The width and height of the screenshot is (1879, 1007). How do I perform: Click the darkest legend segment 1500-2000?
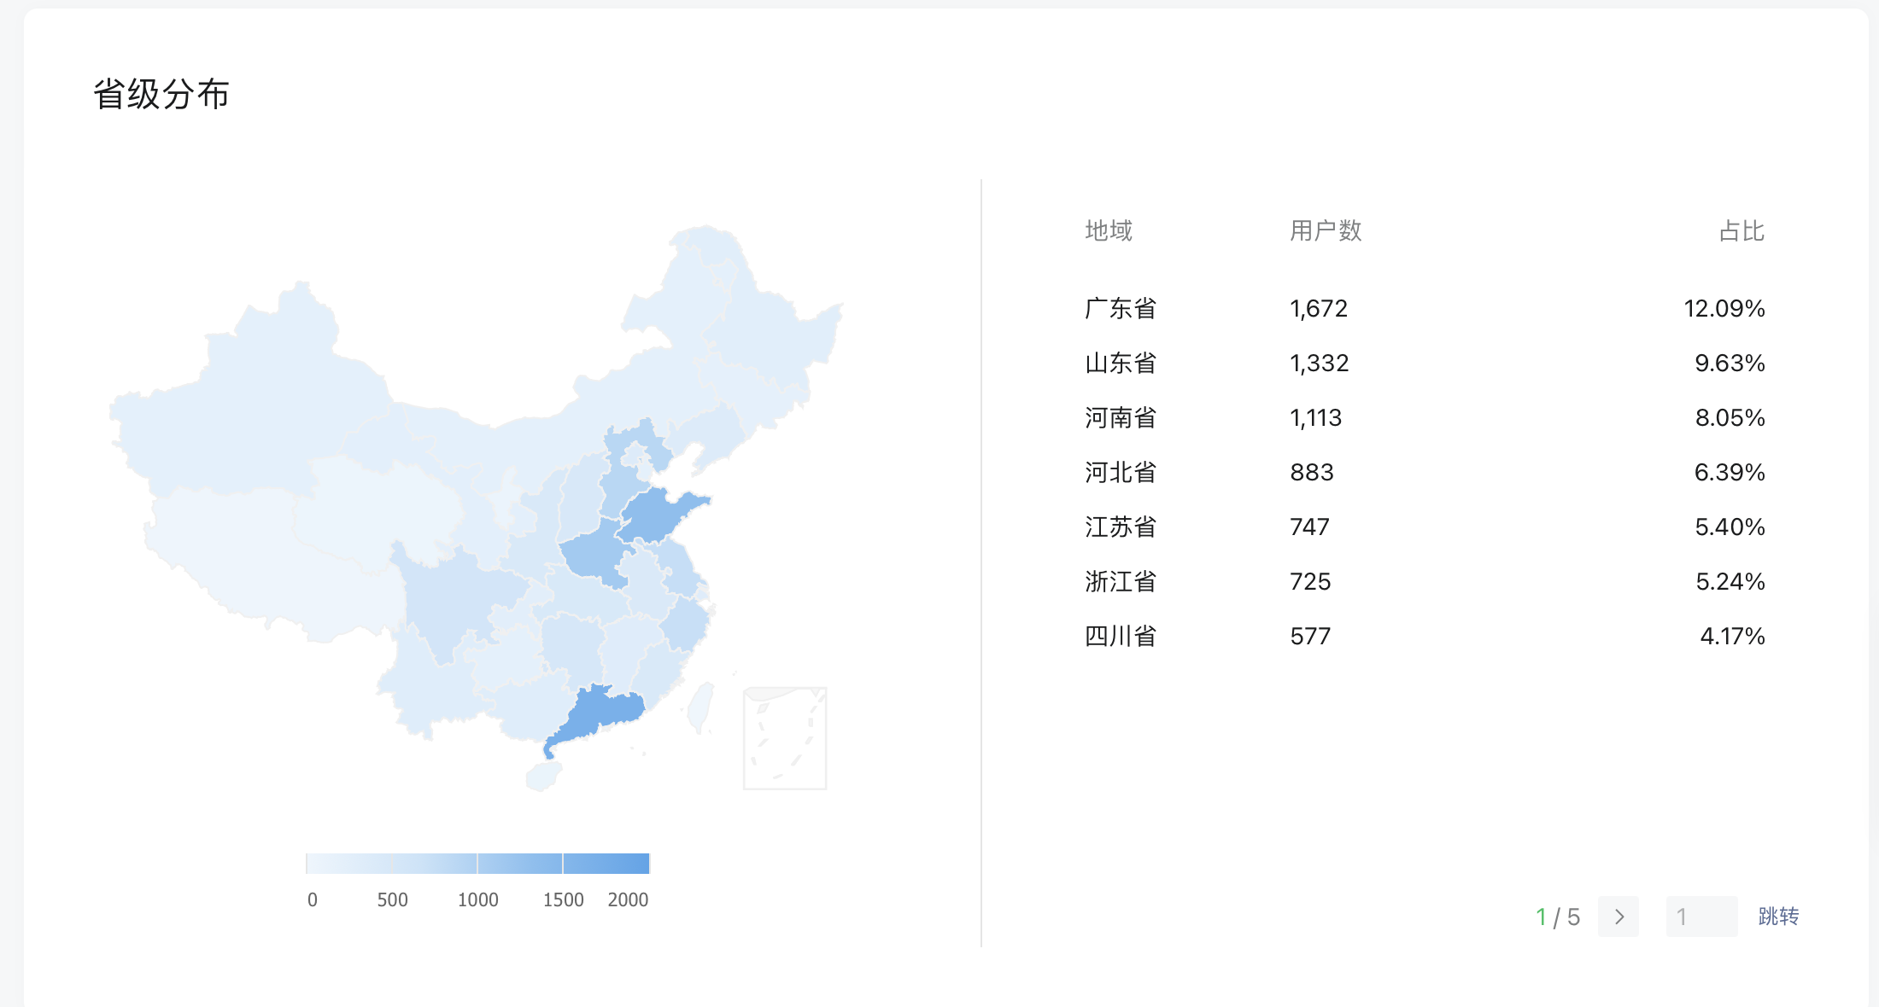point(606,864)
